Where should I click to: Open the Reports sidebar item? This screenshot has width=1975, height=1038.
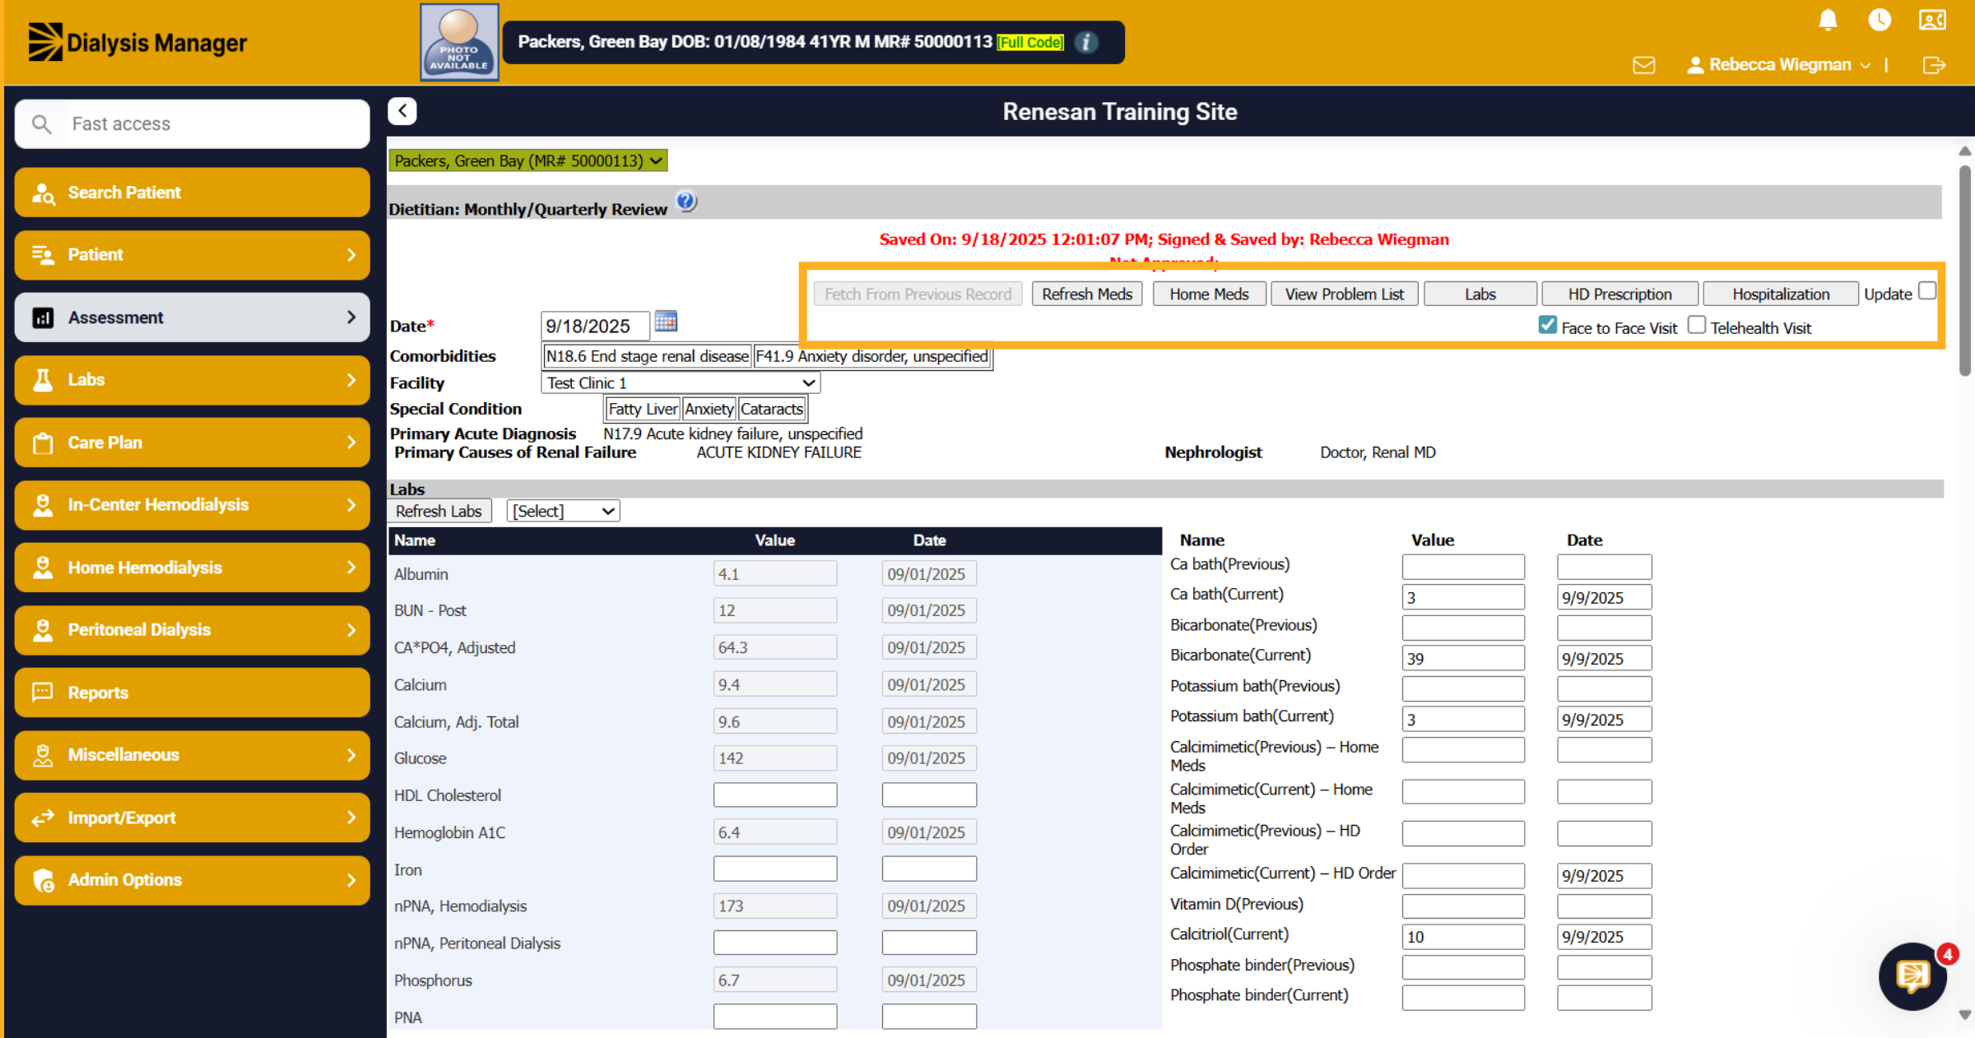[192, 693]
